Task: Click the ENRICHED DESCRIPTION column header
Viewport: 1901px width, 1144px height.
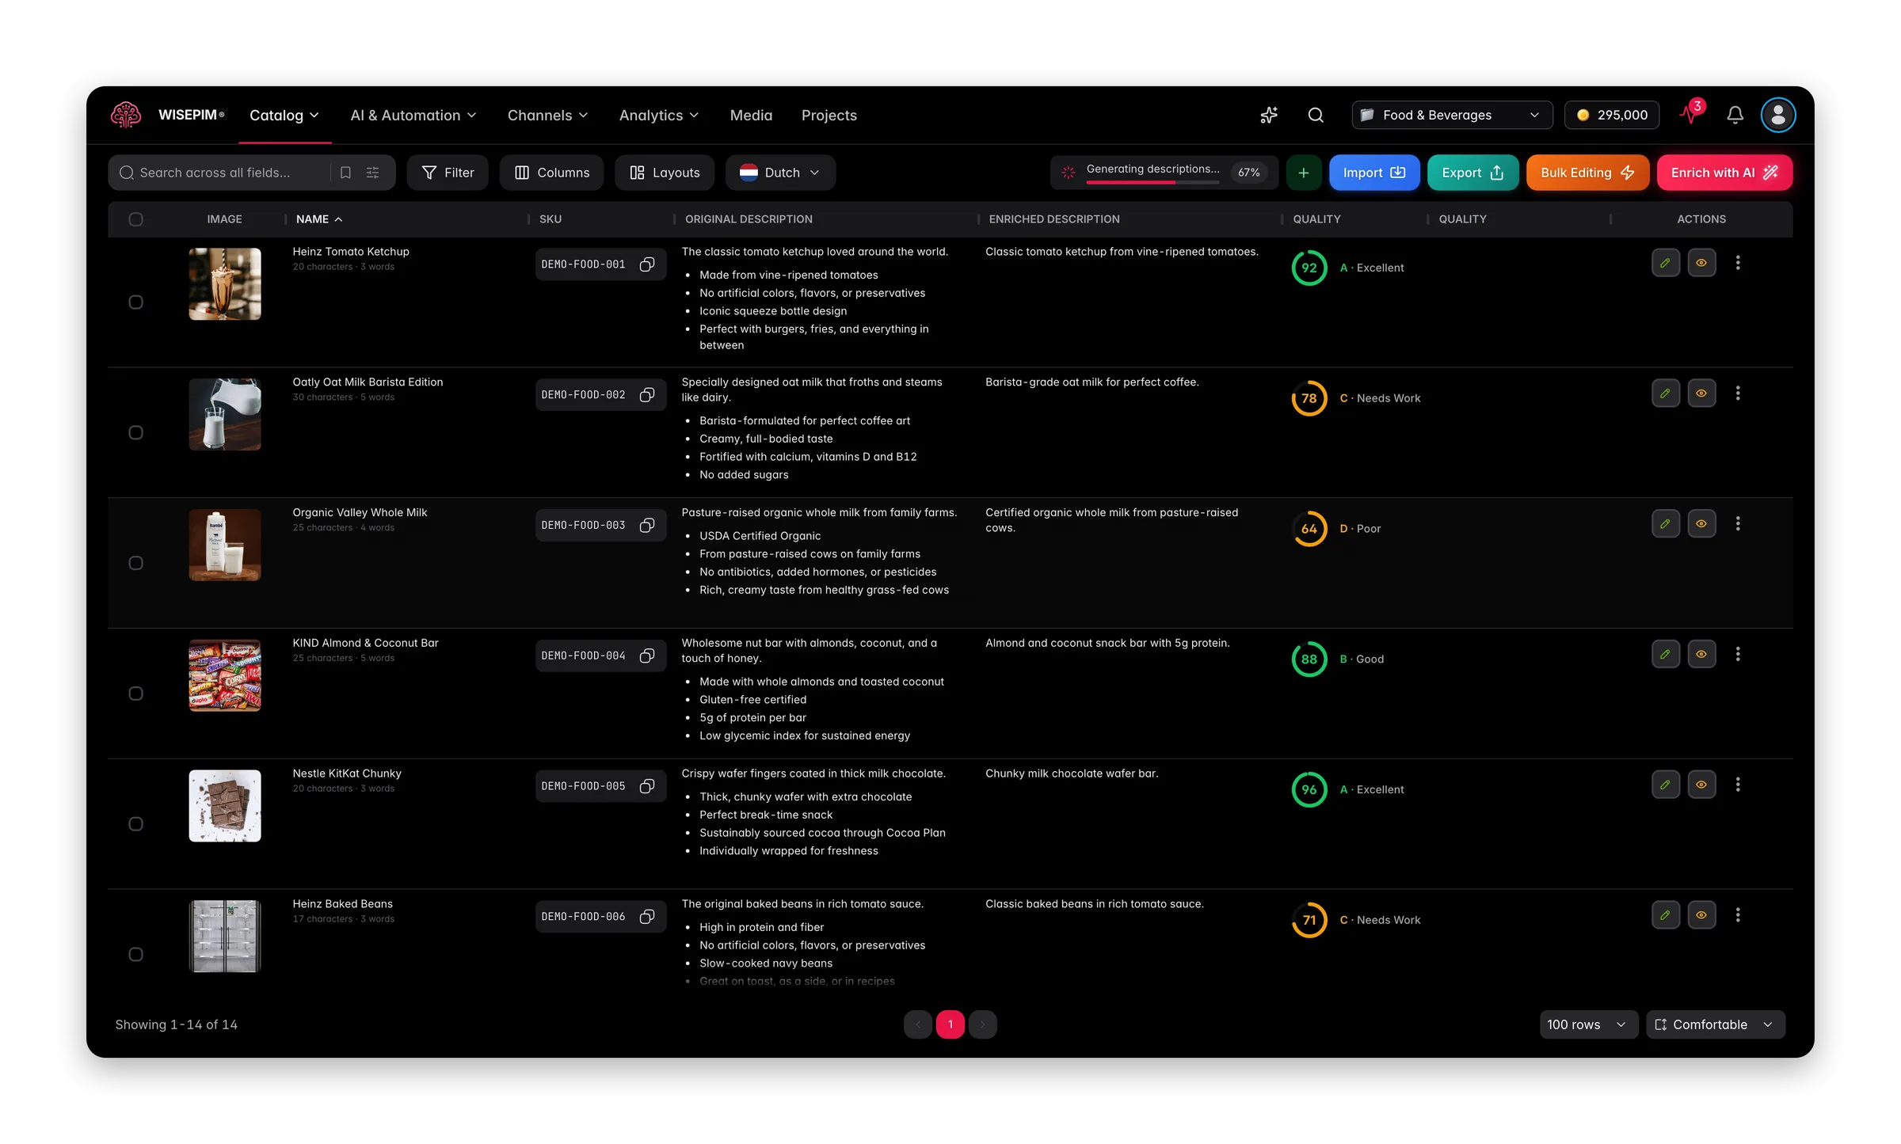Action: (x=1054, y=219)
